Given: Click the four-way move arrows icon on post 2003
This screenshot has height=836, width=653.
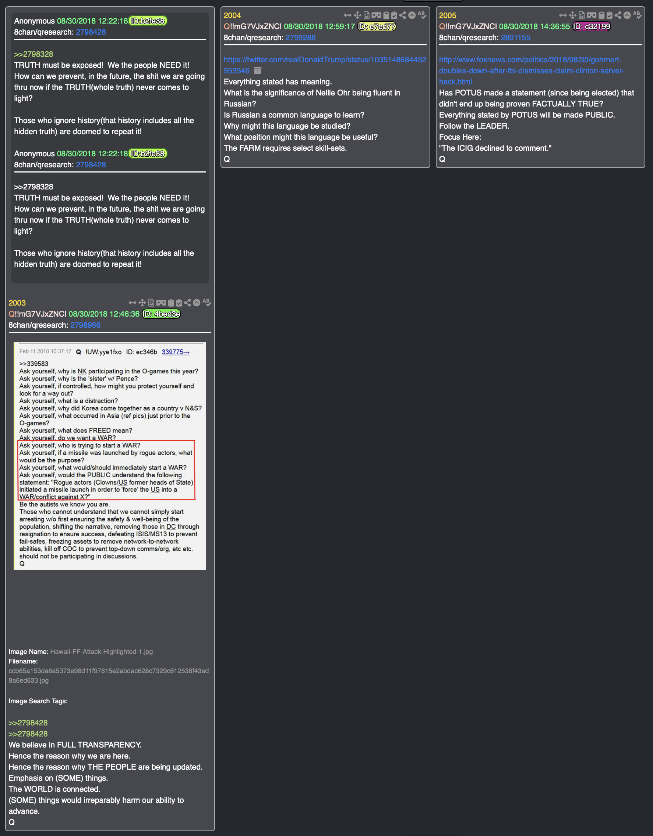Looking at the screenshot, I should pyautogui.click(x=142, y=303).
